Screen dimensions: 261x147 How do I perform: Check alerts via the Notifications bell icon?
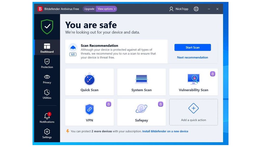[47, 116]
